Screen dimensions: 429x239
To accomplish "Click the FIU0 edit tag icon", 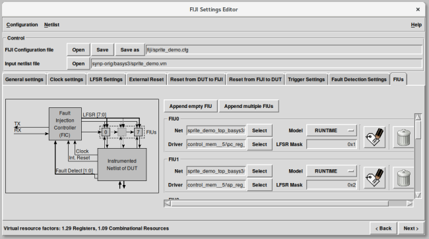I will click(x=375, y=137).
